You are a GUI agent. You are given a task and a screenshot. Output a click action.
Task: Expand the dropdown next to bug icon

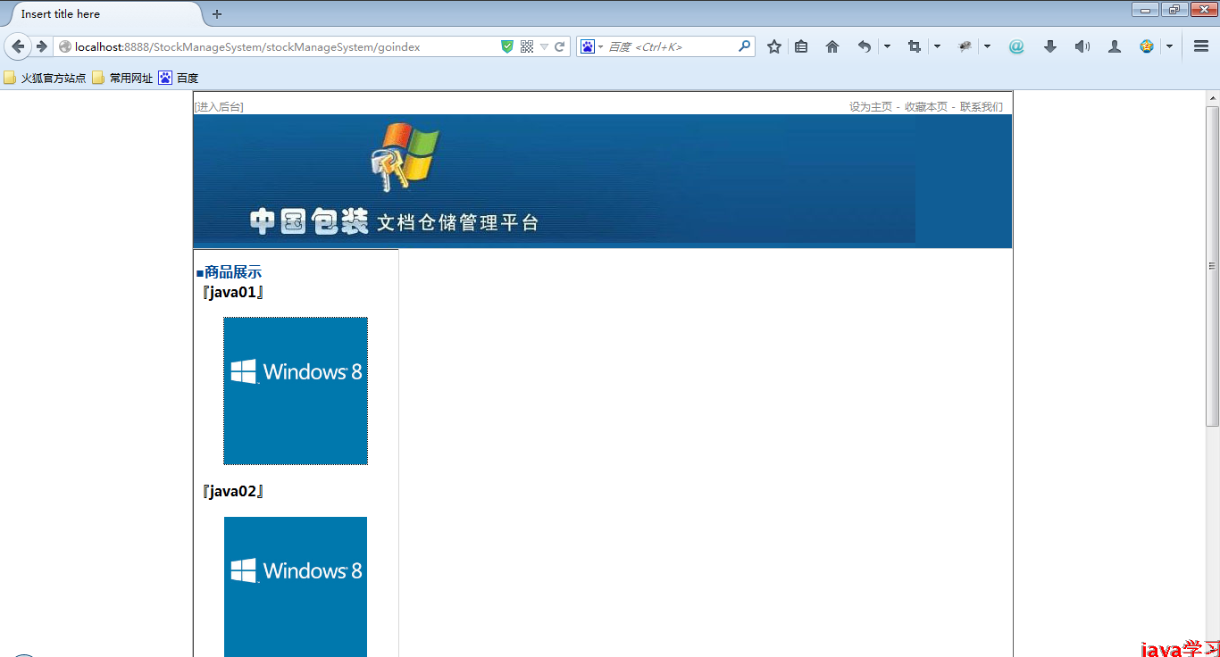click(x=987, y=46)
